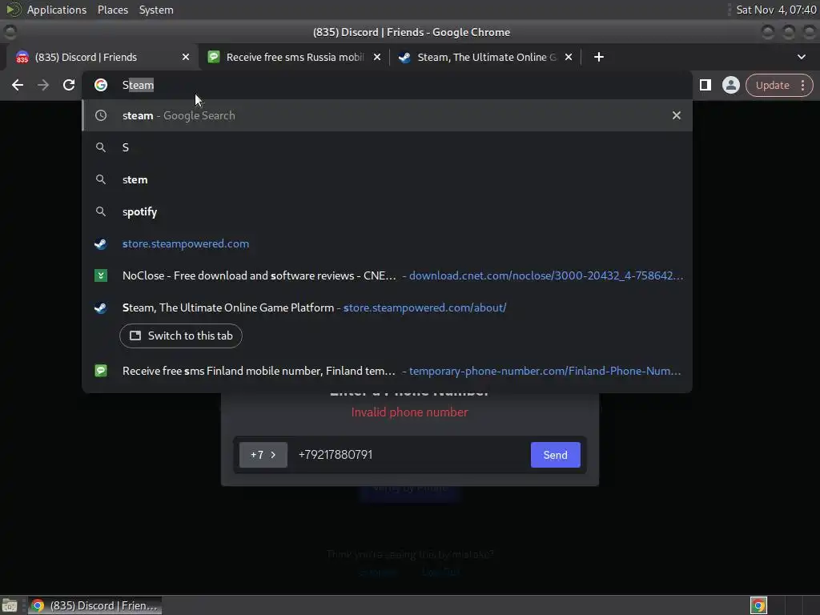This screenshot has width=820, height=615.
Task: Open Receive free sms Finland suggestion
Action: tap(387, 371)
